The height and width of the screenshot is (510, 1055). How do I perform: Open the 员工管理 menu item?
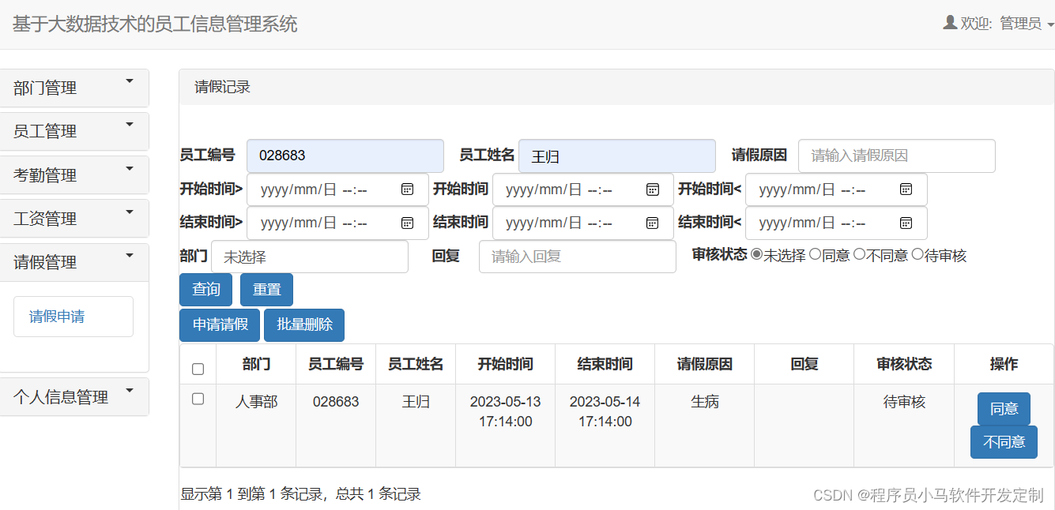pos(74,131)
